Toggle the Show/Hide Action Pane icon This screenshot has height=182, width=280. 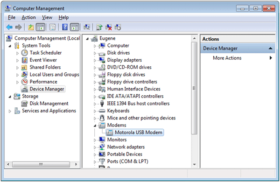pyautogui.click(x=75, y=28)
